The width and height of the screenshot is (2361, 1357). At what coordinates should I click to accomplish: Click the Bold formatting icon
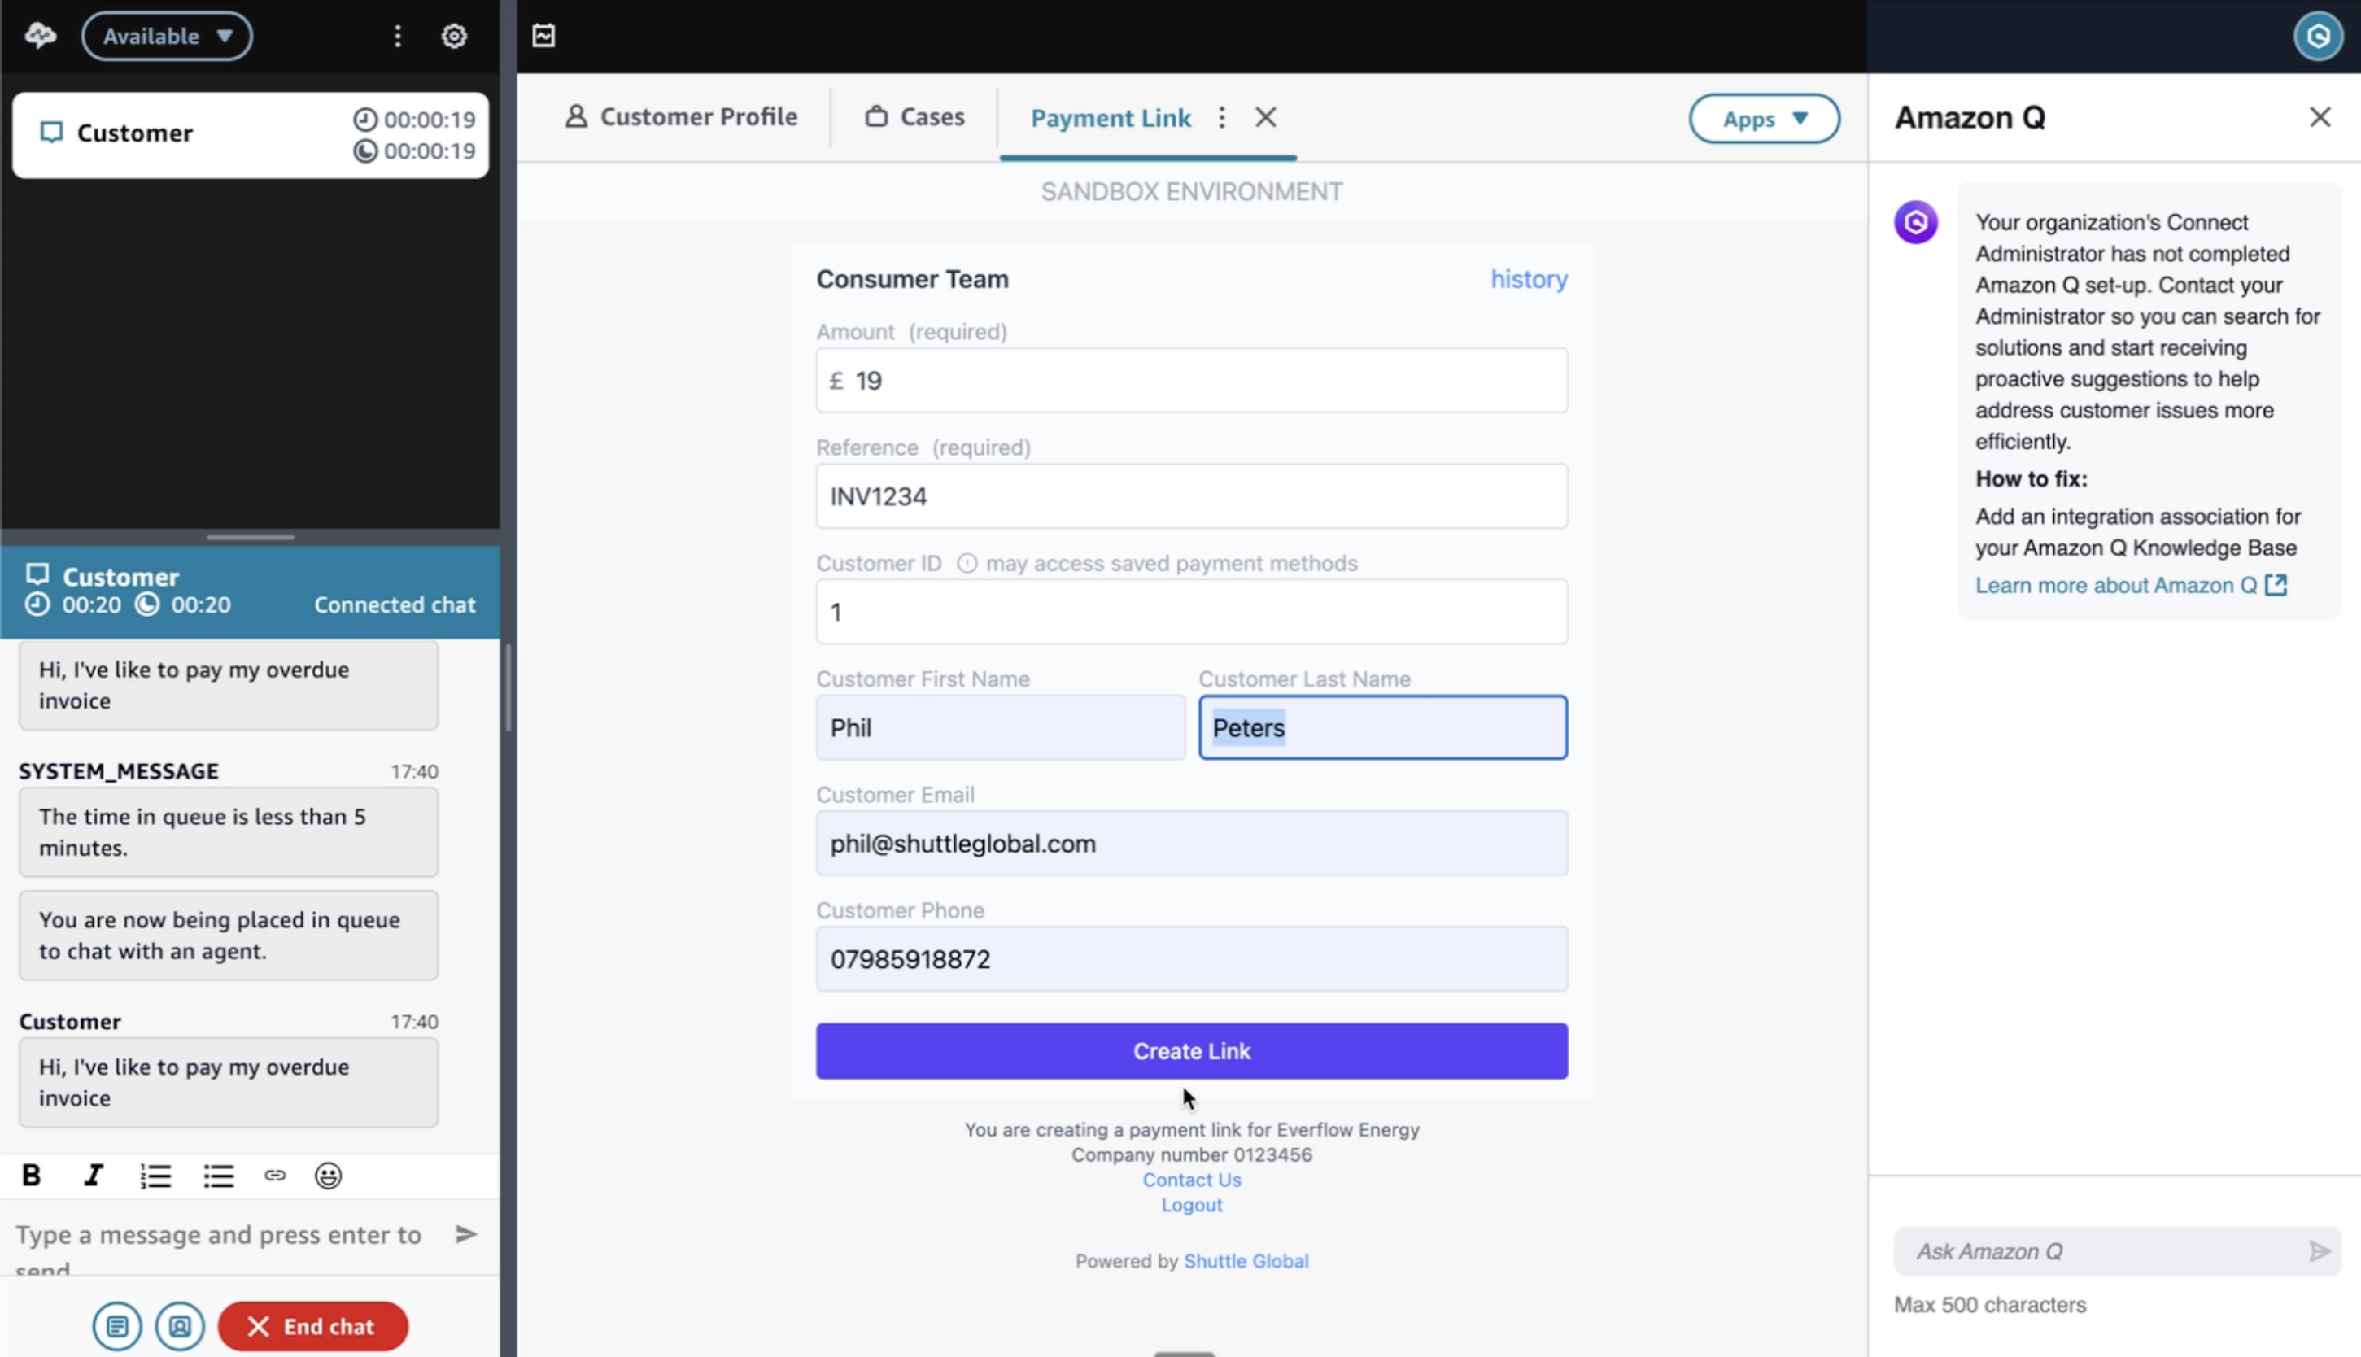31,1176
